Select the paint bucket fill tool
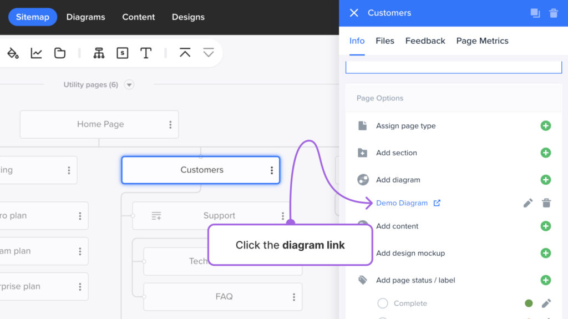Screen dimensions: 568x319 point(13,53)
